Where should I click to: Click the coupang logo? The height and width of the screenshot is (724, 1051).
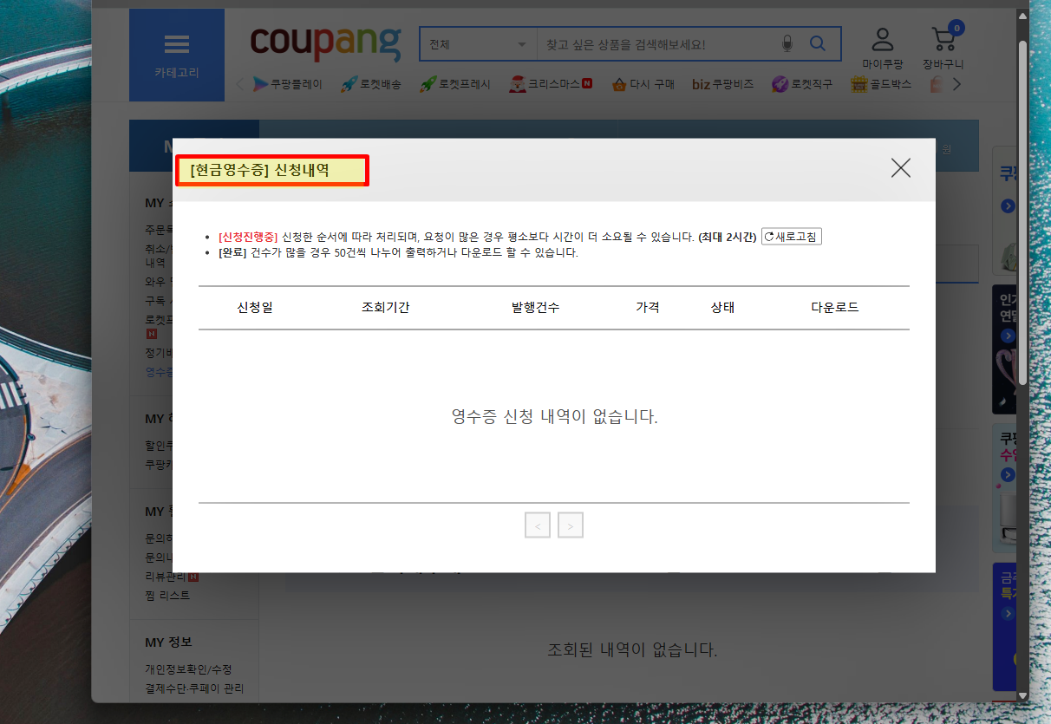(x=325, y=43)
